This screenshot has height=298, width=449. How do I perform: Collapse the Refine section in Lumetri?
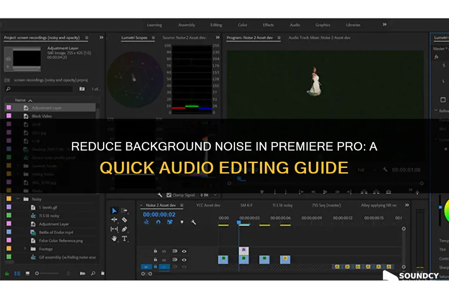point(436,110)
